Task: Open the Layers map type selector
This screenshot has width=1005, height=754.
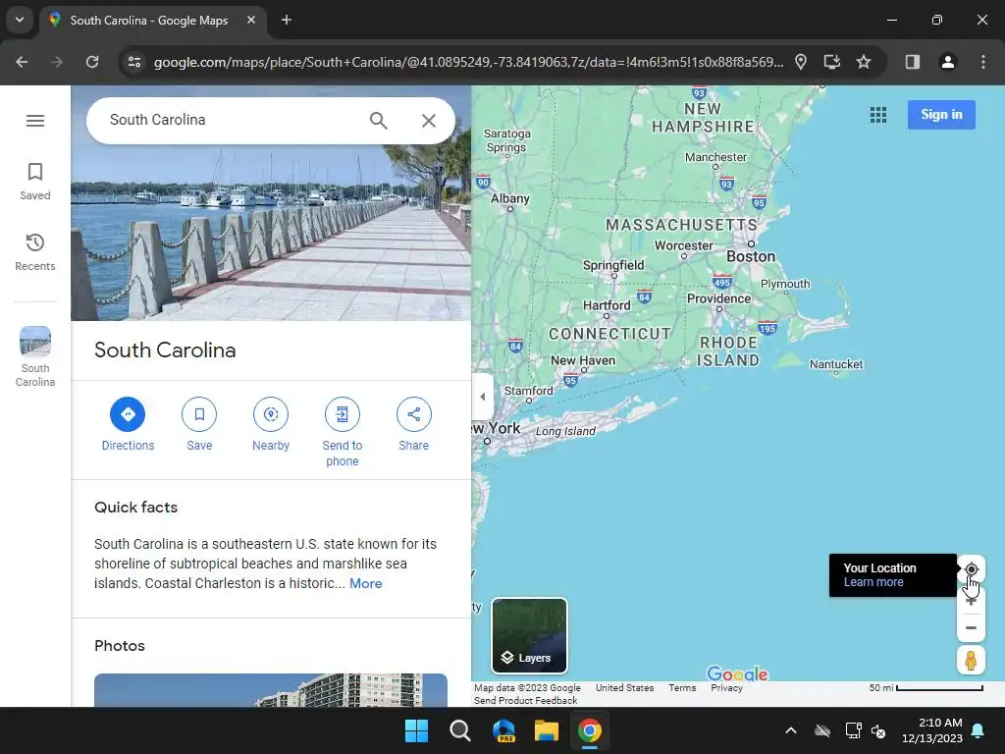Action: (529, 635)
